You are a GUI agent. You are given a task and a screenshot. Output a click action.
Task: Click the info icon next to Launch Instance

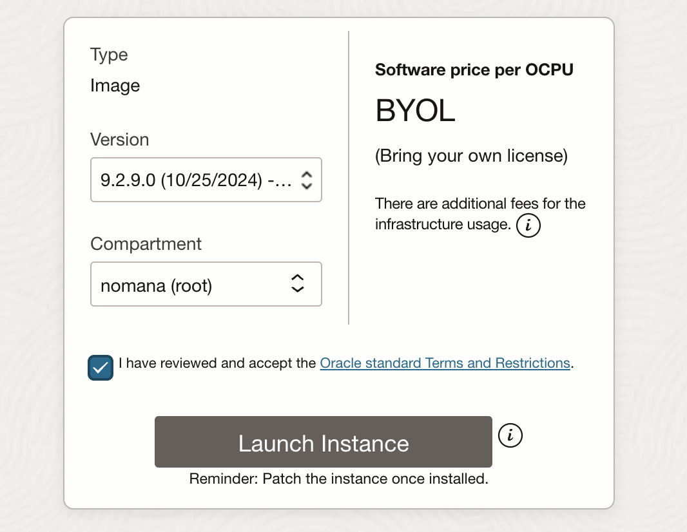click(x=510, y=435)
